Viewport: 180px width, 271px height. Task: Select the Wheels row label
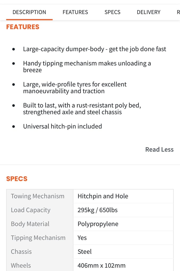click(21, 265)
